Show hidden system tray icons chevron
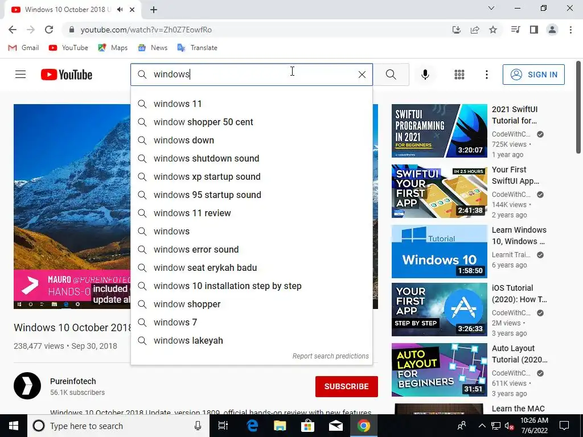This screenshot has height=437, width=583. click(x=482, y=426)
